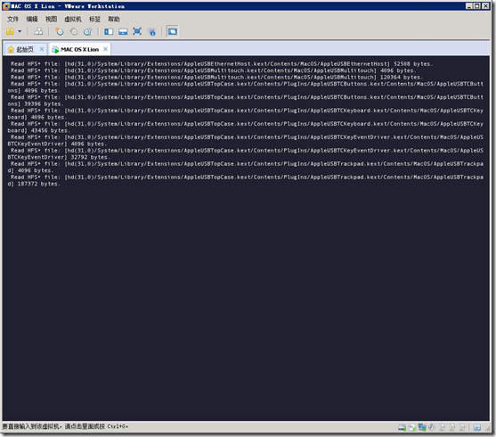Maximize the VMware Workstation window
The width and height of the screenshot is (496, 437).
tap(477, 6)
